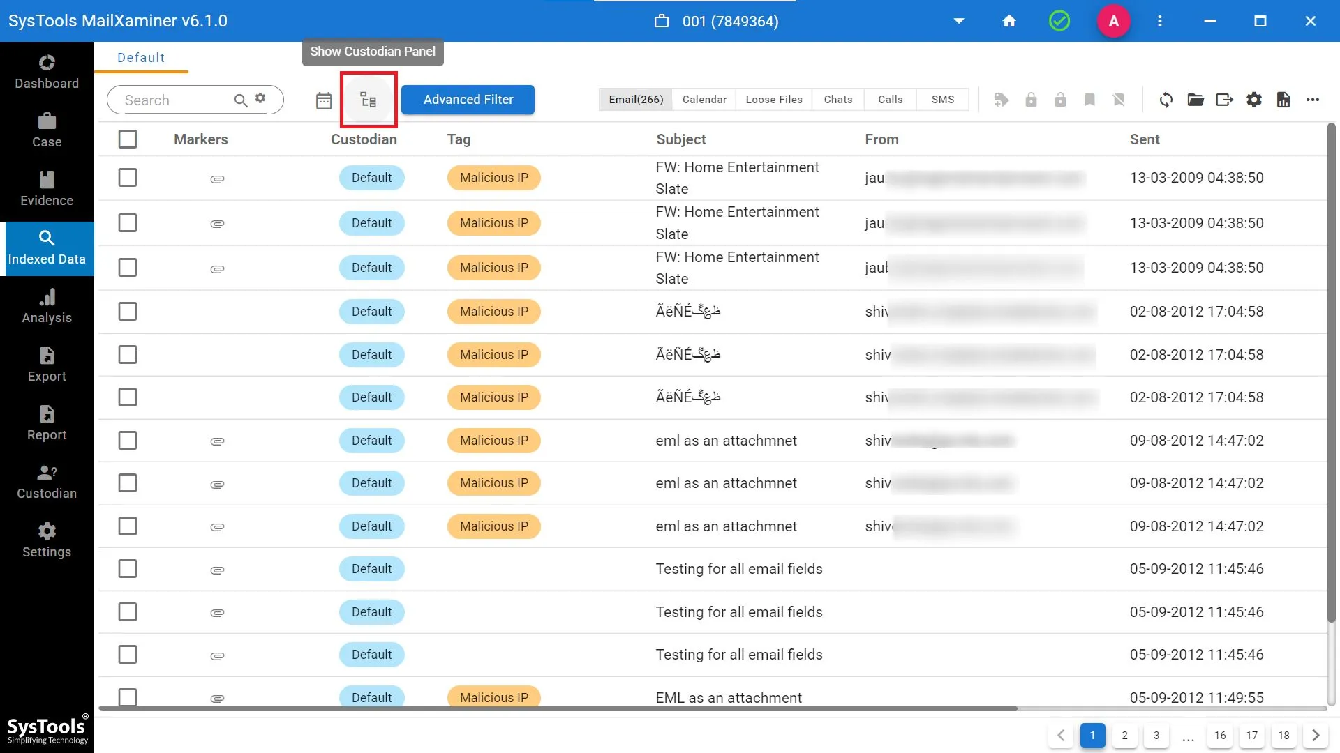
Task: Click the Advanced Filter button
Action: 468,100
